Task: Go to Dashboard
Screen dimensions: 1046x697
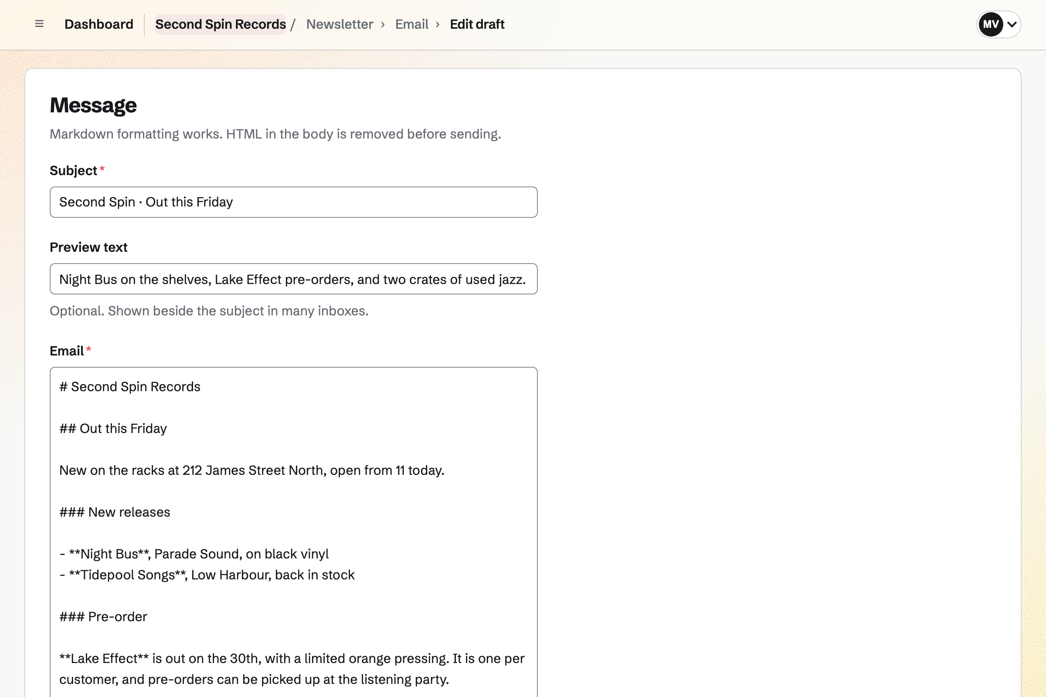Action: tap(99, 24)
